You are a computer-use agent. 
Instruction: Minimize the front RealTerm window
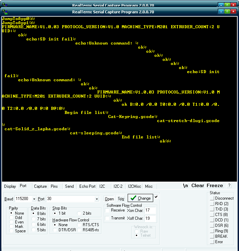pyautogui.click(x=221, y=12)
